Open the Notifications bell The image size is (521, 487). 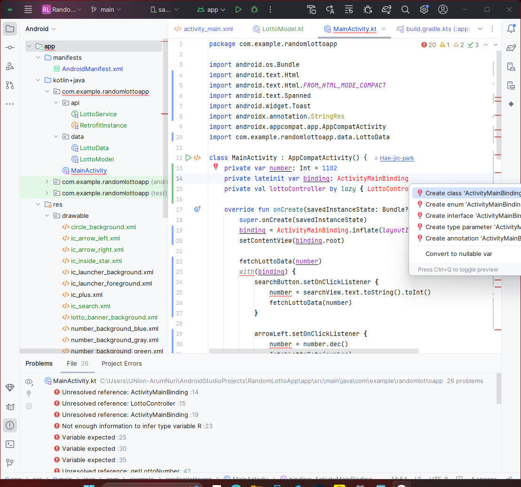(x=511, y=29)
